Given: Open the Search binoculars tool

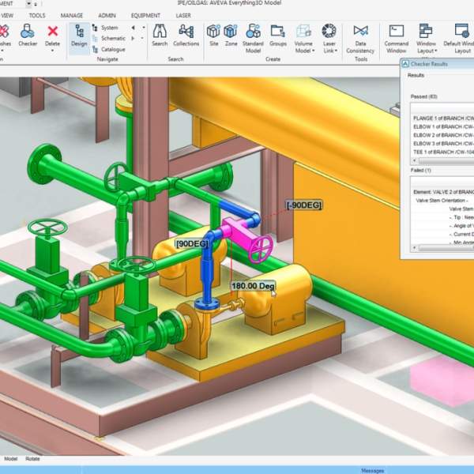Looking at the screenshot, I should [160, 36].
